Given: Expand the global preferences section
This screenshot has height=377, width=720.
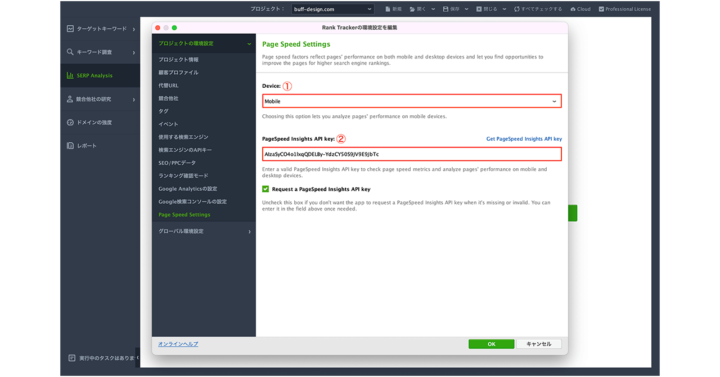Looking at the screenshot, I should click(204, 231).
